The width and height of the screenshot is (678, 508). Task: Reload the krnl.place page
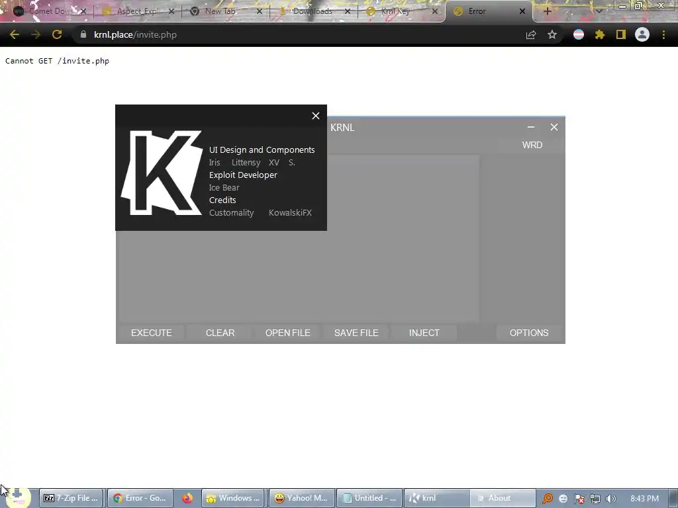57,34
